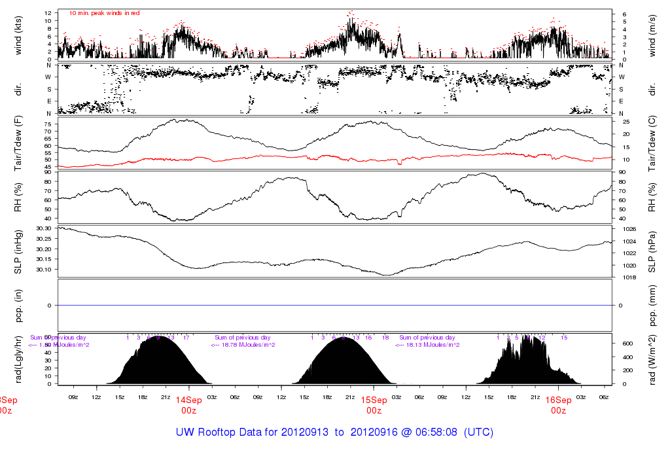Click the "6" tick on wind (m/s) axis

625,14
